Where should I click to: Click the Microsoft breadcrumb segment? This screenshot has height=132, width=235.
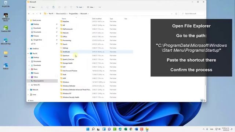[x=84, y=14]
